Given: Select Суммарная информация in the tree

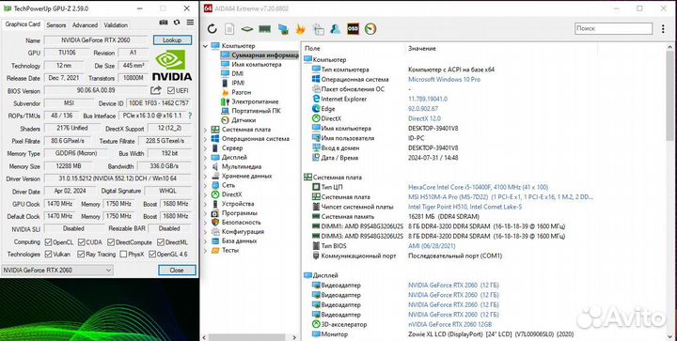Looking at the screenshot, I should pyautogui.click(x=260, y=55).
